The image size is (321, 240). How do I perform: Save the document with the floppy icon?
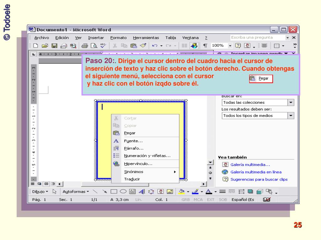[x=54, y=46]
